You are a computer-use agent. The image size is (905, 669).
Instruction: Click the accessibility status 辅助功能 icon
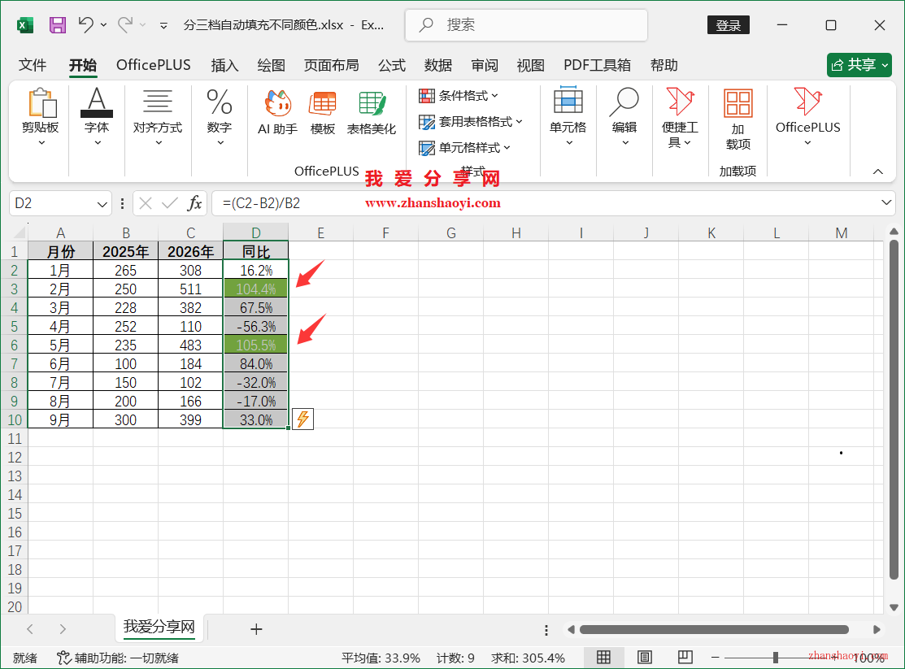pyautogui.click(x=63, y=658)
